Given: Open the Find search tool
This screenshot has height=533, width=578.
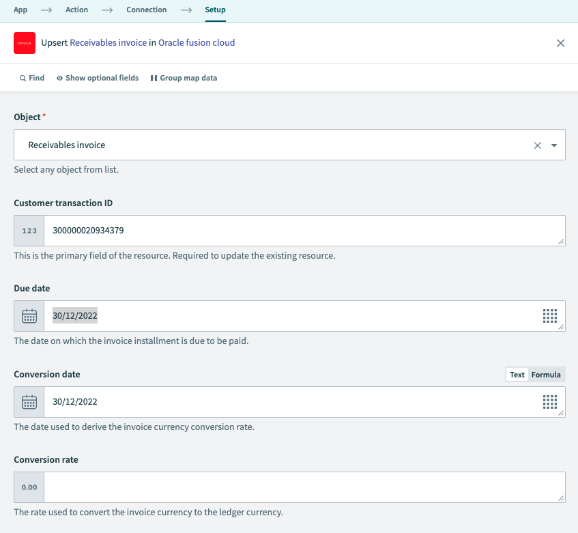Looking at the screenshot, I should pyautogui.click(x=31, y=78).
